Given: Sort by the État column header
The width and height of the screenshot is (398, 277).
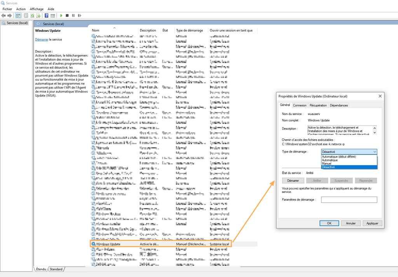Looking at the screenshot, I should [165, 30].
